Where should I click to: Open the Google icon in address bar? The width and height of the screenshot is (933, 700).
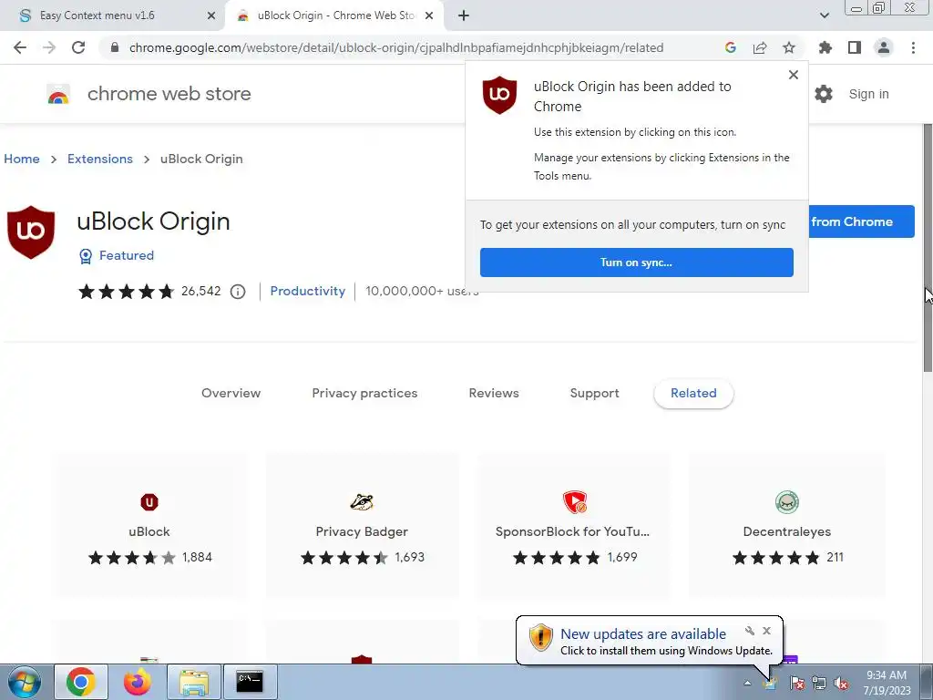click(731, 47)
